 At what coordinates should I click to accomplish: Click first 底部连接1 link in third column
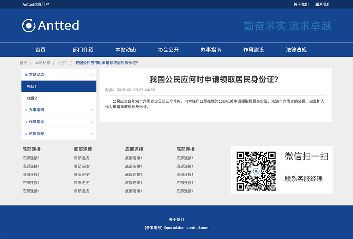[x=133, y=158]
